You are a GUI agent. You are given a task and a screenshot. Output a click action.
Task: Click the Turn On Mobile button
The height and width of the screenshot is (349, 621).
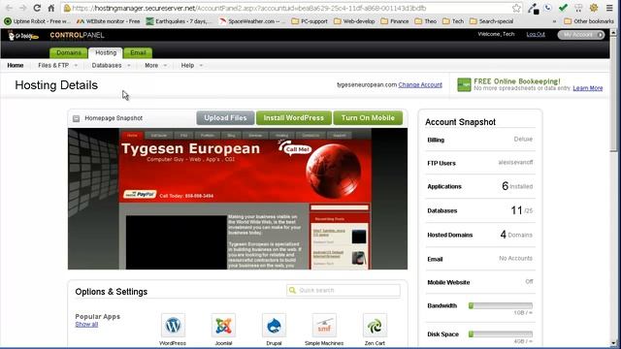pyautogui.click(x=368, y=118)
